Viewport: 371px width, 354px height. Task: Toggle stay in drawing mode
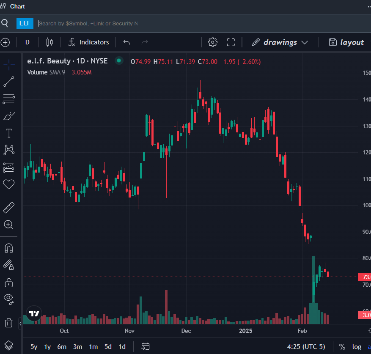pos(8,265)
